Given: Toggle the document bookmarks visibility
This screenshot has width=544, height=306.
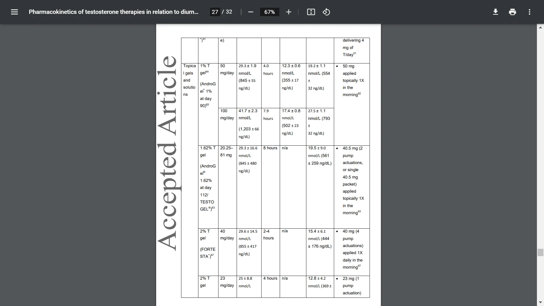Looking at the screenshot, I should tap(14, 12).
